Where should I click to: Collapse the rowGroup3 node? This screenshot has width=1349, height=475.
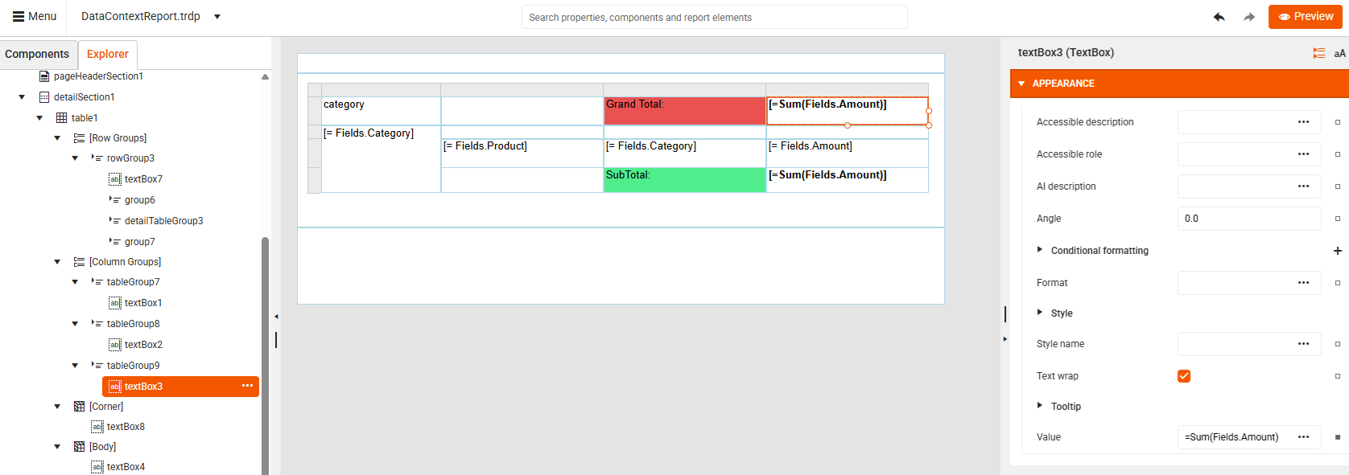pyautogui.click(x=75, y=158)
